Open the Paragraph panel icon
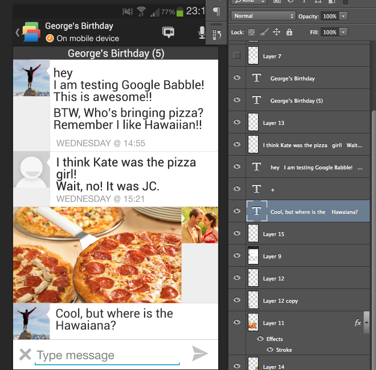376x370 pixels. (x=216, y=11)
